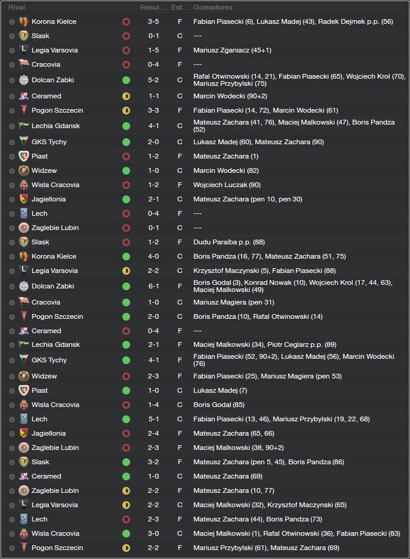
Task: Click the GKS Tychy badge in 2-0 row
Action: pyautogui.click(x=23, y=142)
